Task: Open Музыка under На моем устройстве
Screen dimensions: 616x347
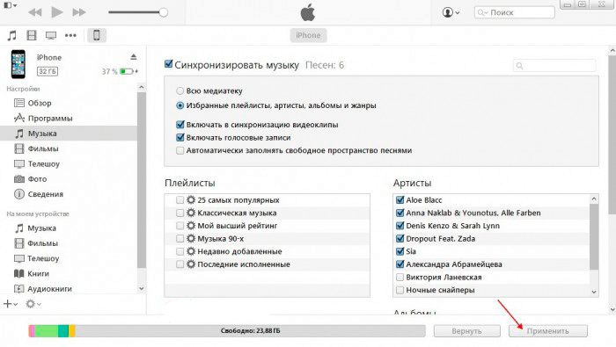Action: (x=35, y=228)
